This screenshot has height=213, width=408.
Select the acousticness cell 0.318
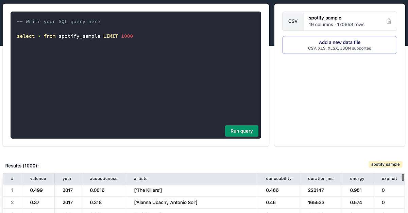click(104, 202)
